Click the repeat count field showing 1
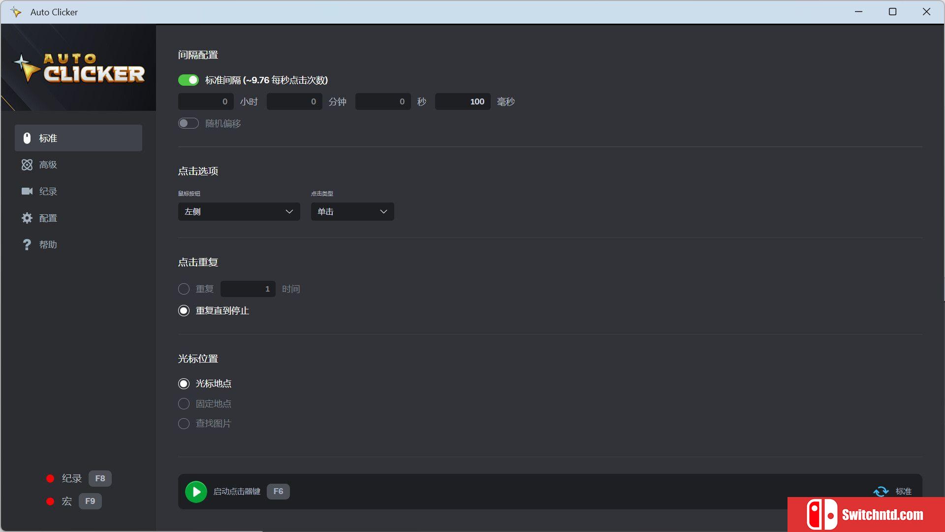This screenshot has height=532, width=945. click(248, 289)
